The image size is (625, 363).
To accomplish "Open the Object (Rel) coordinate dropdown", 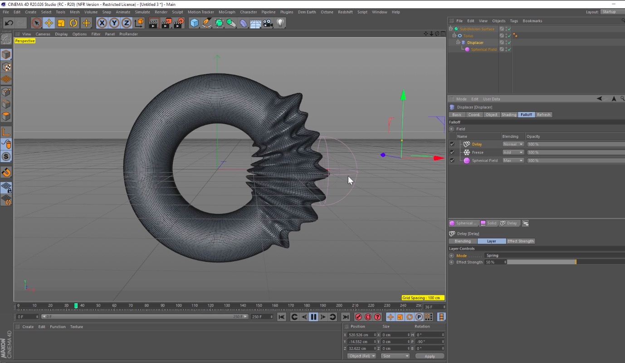I will (x=361, y=356).
